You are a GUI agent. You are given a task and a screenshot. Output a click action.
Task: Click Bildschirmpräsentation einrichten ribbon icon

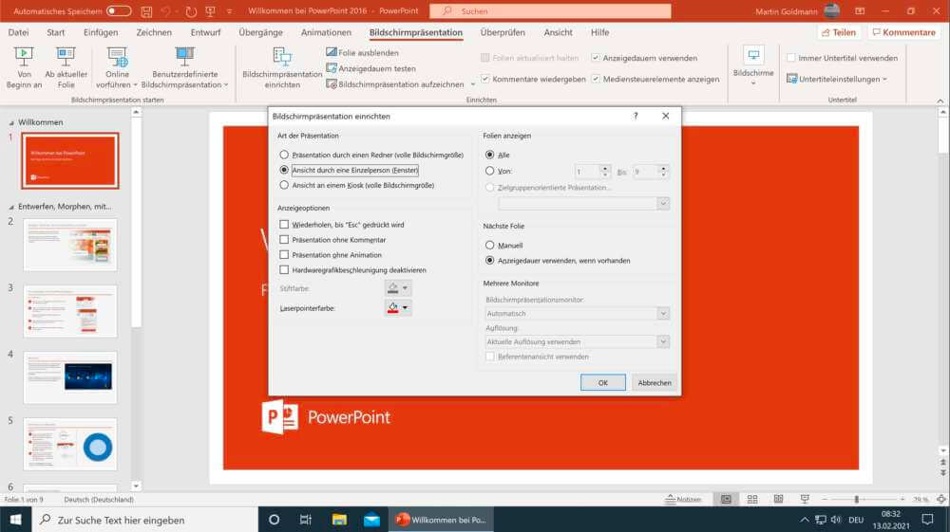(282, 68)
